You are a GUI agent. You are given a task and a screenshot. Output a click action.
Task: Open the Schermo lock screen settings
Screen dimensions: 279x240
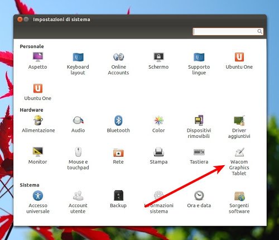158,61
